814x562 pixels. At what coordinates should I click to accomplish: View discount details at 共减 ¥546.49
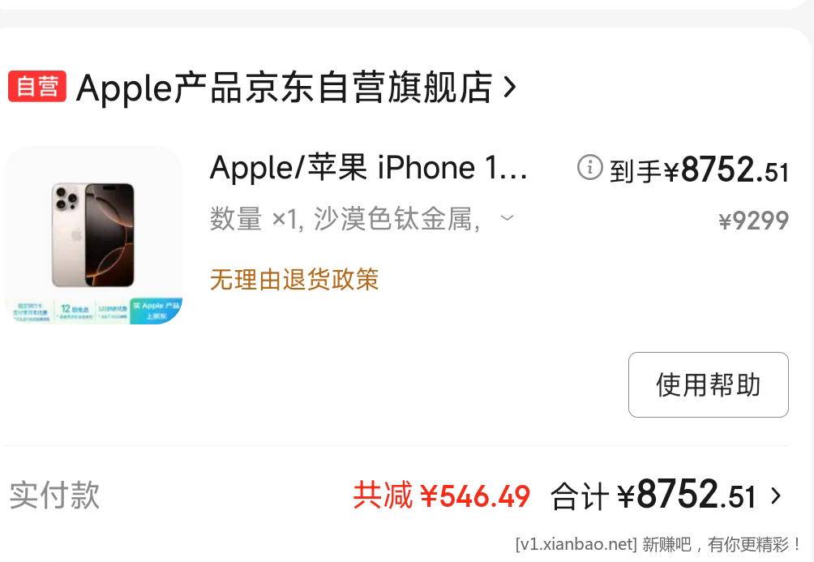(442, 496)
